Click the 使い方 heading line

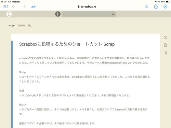pos(23,105)
